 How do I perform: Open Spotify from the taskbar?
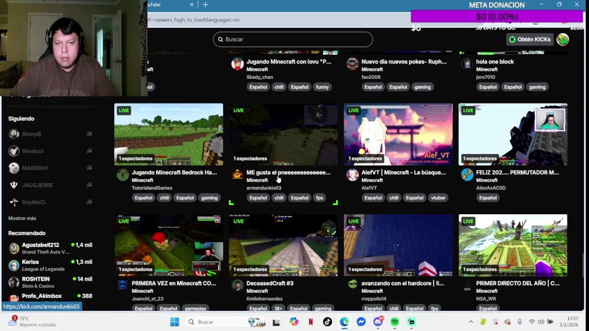(394, 322)
